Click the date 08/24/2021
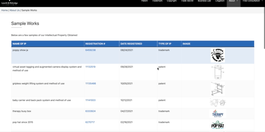Screen dimensions: 265x132 pos(127,50)
